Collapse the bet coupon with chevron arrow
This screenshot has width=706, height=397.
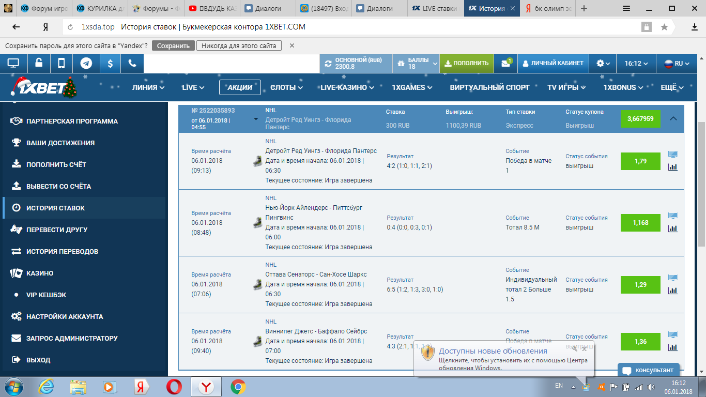[x=673, y=118]
